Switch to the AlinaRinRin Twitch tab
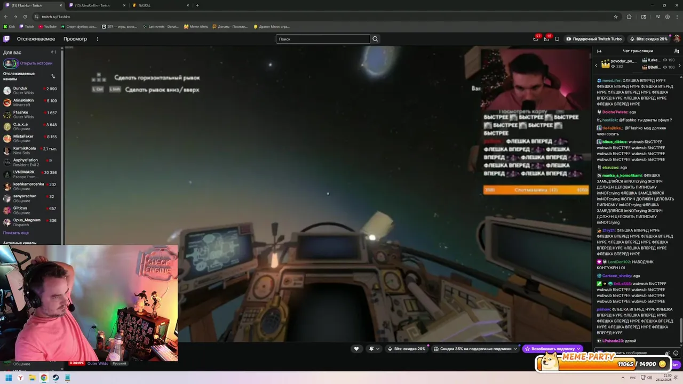Screen dimensions: 683x384 click(96, 5)
